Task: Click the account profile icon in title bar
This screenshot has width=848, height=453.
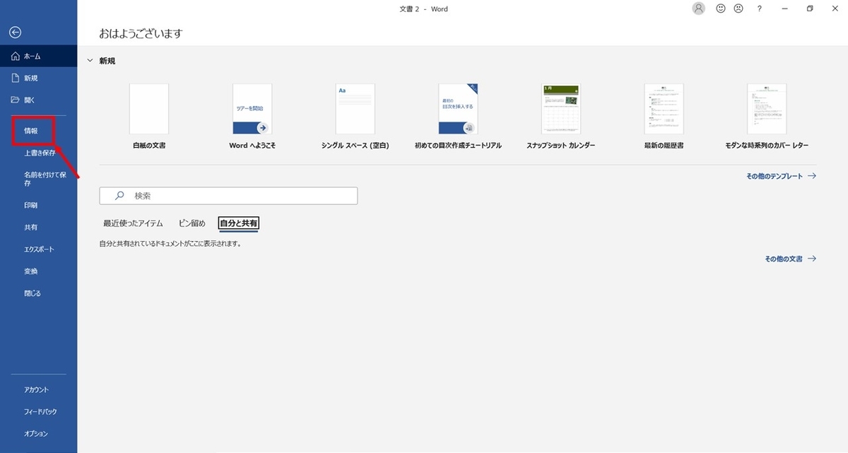Action: (x=698, y=8)
